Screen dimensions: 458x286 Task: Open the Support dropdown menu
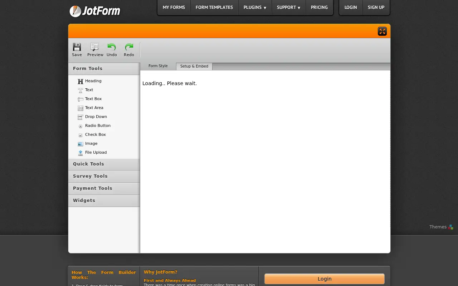(x=288, y=7)
